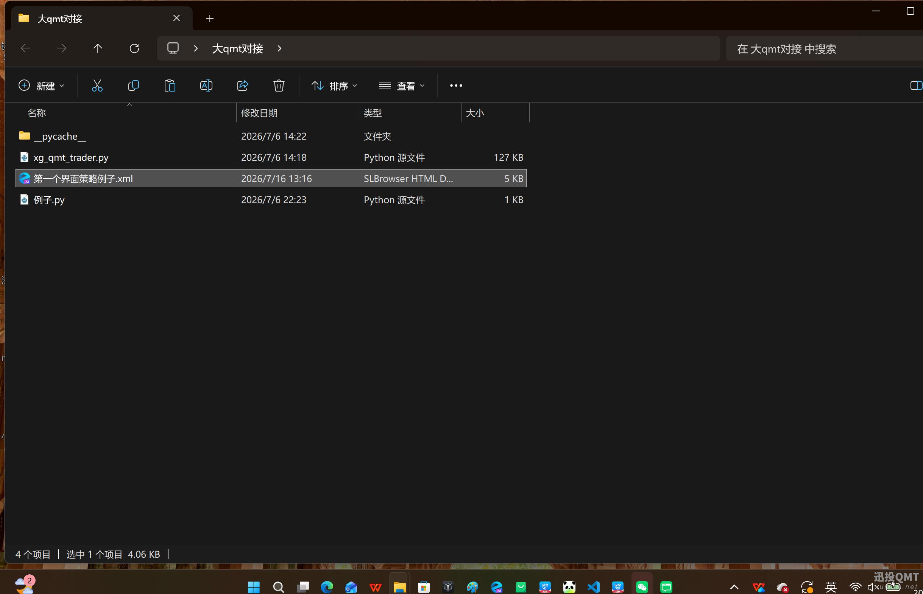This screenshot has width=923, height=594.
Task: Click the Cut scissors icon
Action: [x=97, y=86]
